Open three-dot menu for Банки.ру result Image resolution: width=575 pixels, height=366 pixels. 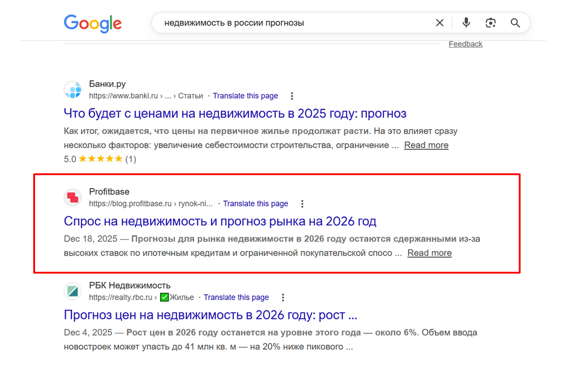[x=292, y=96]
